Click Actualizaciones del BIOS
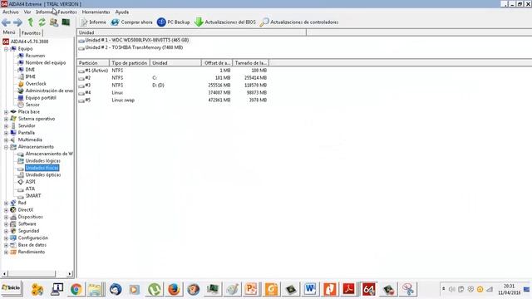The image size is (532, 299). tap(225, 22)
